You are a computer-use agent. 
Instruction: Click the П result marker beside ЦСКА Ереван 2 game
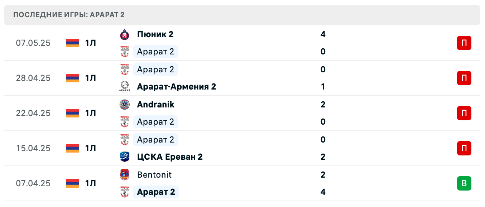tap(464, 148)
